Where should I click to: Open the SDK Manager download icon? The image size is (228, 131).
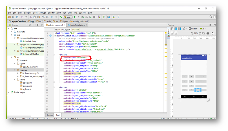point(113,17)
